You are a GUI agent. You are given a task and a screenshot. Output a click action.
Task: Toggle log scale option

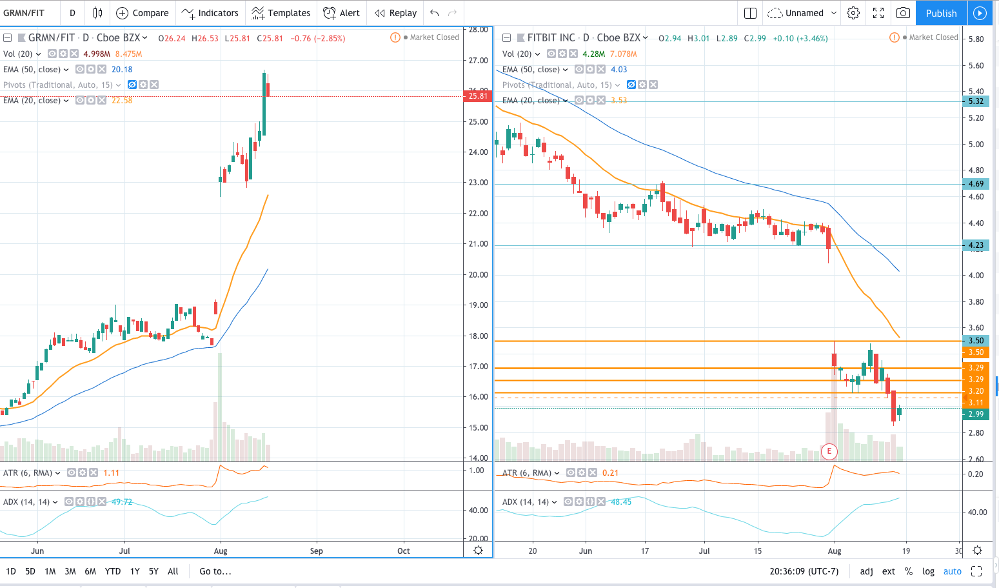[928, 571]
